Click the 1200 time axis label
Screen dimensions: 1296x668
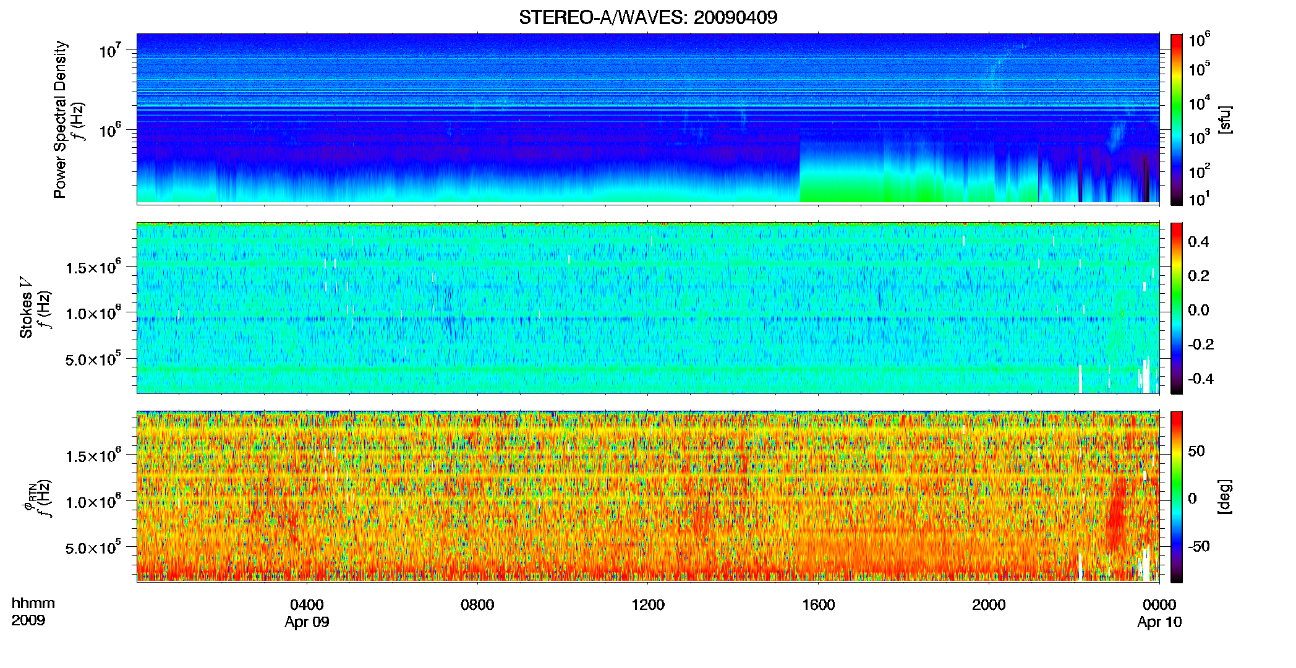tap(648, 605)
